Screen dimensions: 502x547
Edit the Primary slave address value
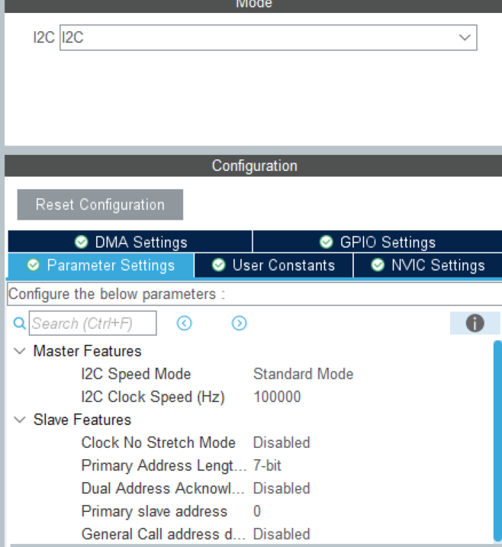257,511
